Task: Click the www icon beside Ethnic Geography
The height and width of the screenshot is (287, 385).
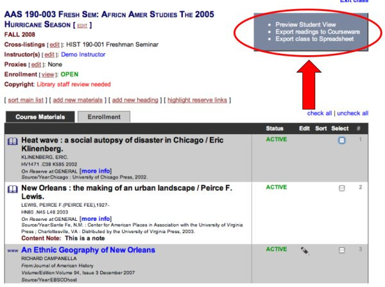Action: click(x=12, y=250)
